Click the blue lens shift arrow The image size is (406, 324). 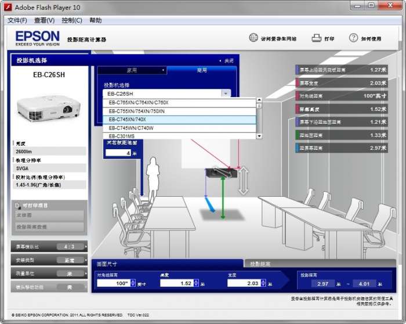[210, 204]
